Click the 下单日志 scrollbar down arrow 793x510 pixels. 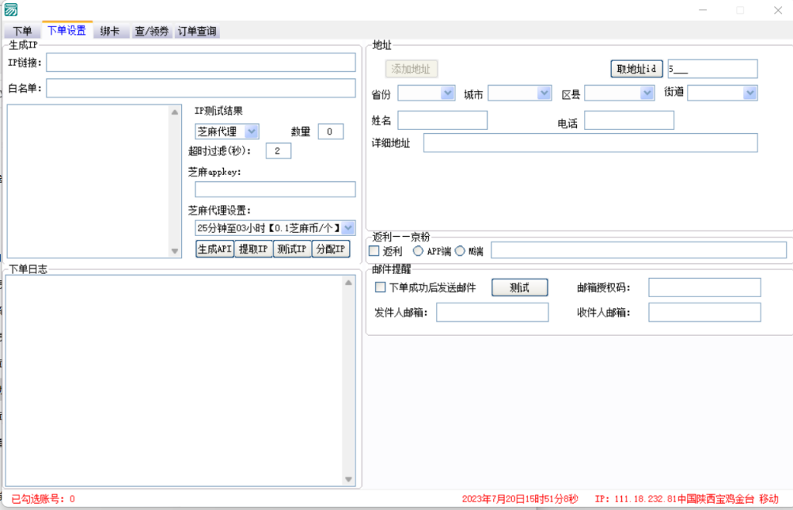(x=348, y=480)
